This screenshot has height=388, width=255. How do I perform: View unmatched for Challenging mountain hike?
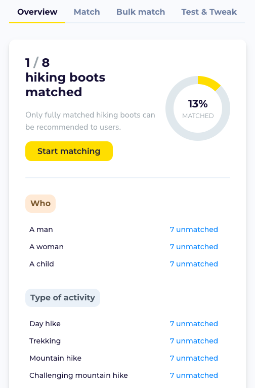pos(194,375)
